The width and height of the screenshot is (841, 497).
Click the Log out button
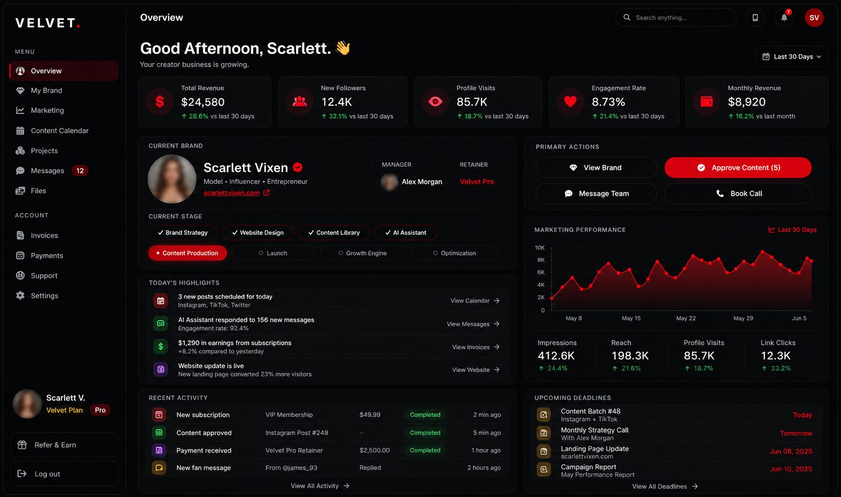(x=64, y=474)
